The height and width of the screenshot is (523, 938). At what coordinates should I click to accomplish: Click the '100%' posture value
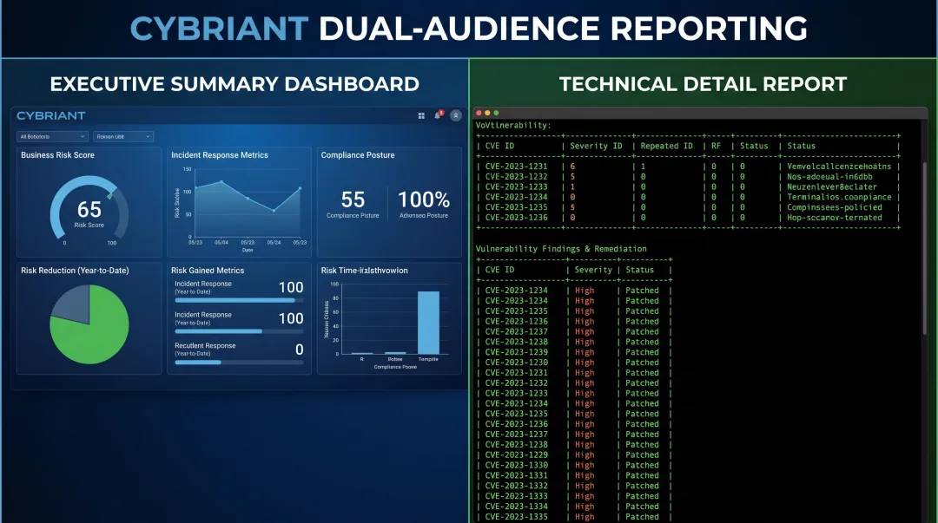424,199
